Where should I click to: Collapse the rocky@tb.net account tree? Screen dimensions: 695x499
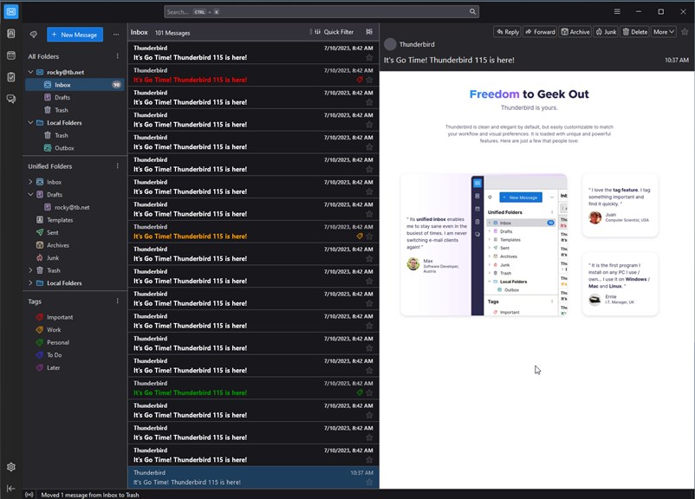pos(30,72)
